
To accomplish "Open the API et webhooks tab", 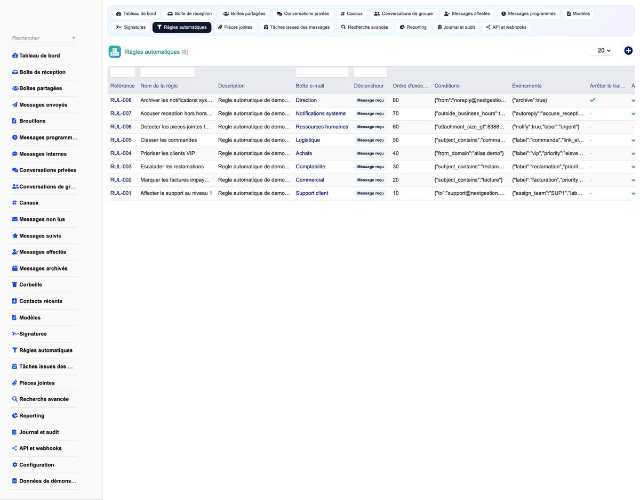I will 506,27.
